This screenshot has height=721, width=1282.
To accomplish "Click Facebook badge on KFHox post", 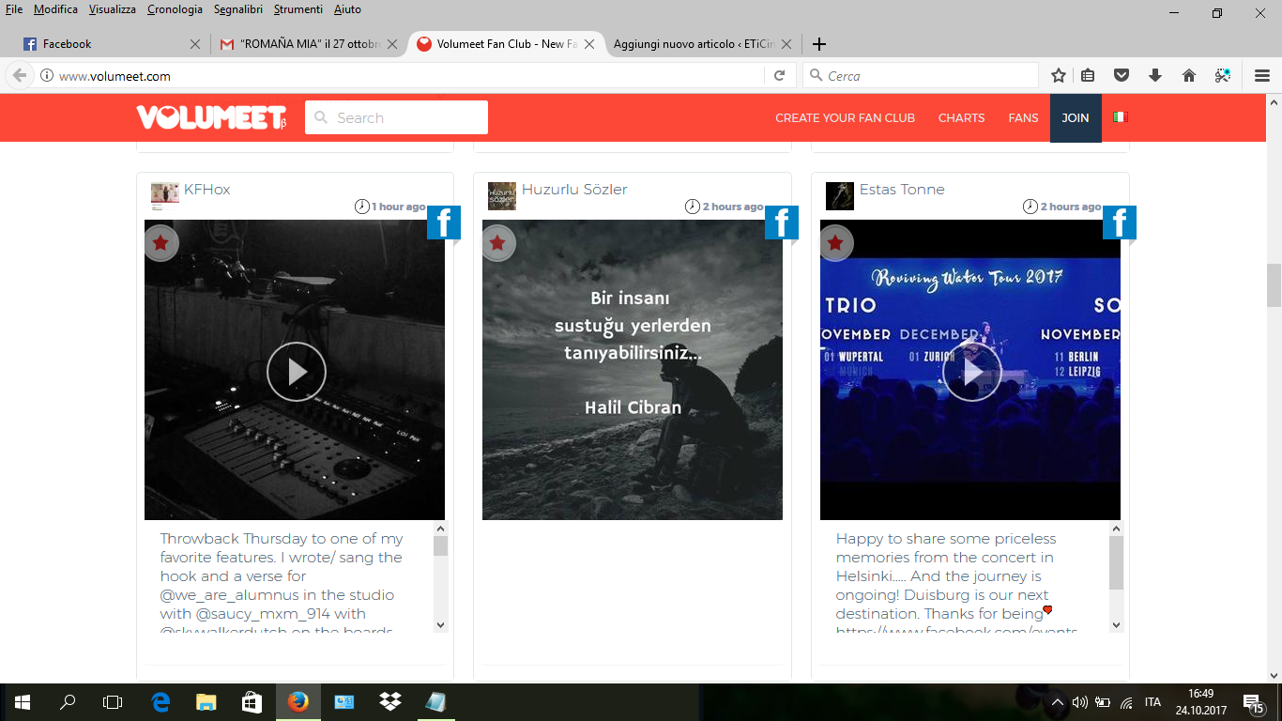I will click(x=444, y=223).
